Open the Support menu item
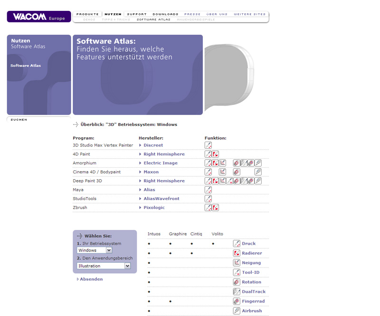Viewport: 380px width, 316px height. pyautogui.click(x=137, y=14)
